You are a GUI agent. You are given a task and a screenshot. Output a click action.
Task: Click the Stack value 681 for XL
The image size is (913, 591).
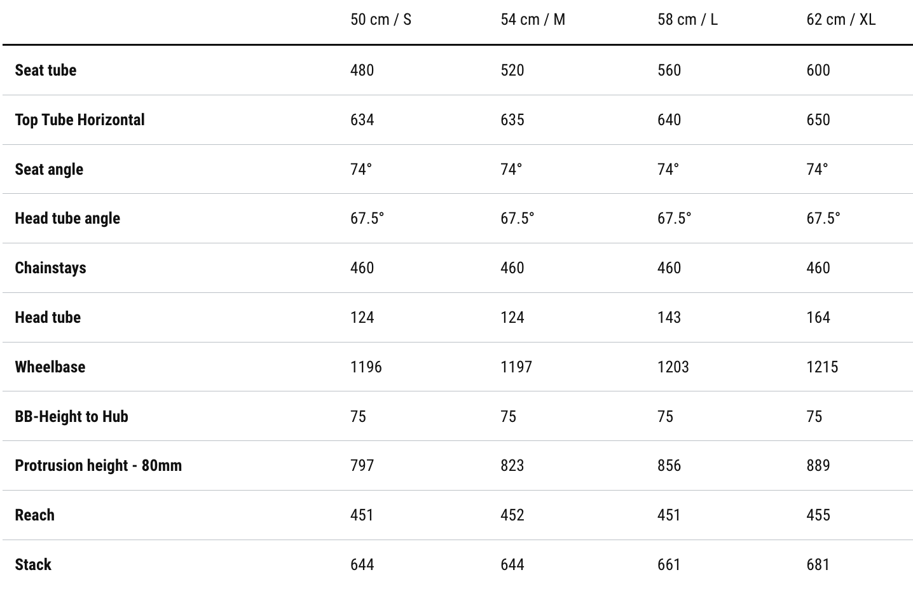click(818, 564)
